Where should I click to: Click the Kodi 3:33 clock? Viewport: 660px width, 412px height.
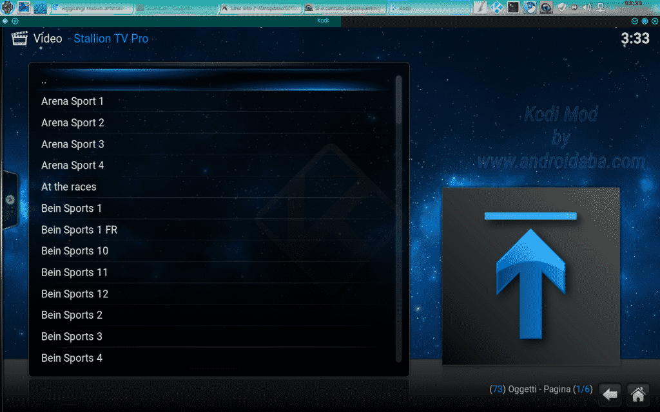[x=635, y=39]
